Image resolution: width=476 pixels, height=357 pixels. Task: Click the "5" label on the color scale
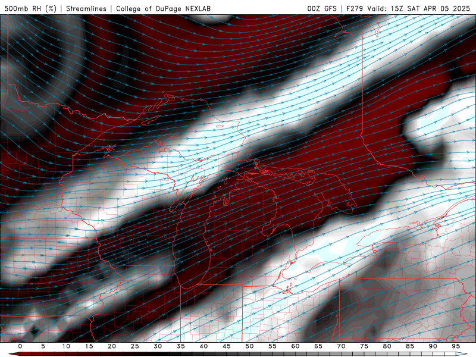[43, 346]
